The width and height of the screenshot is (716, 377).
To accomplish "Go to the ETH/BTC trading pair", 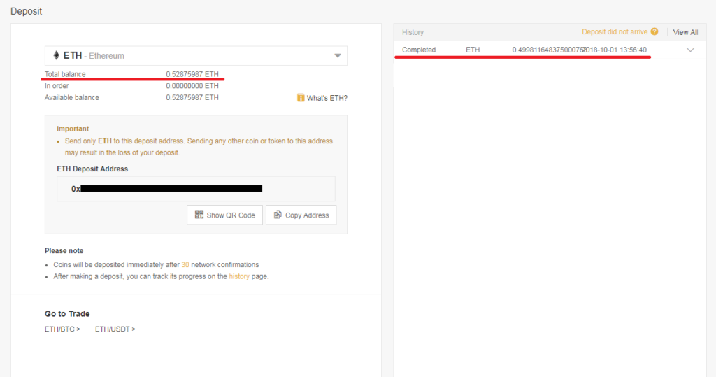I will click(x=62, y=329).
